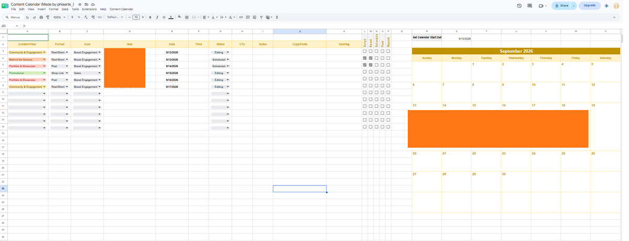Click the Create a filter icon
The image size is (629, 241).
point(261,17)
